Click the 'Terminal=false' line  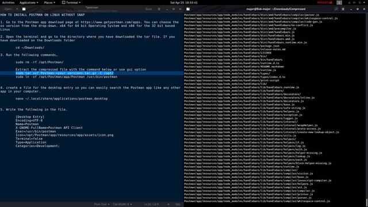click(x=29, y=139)
